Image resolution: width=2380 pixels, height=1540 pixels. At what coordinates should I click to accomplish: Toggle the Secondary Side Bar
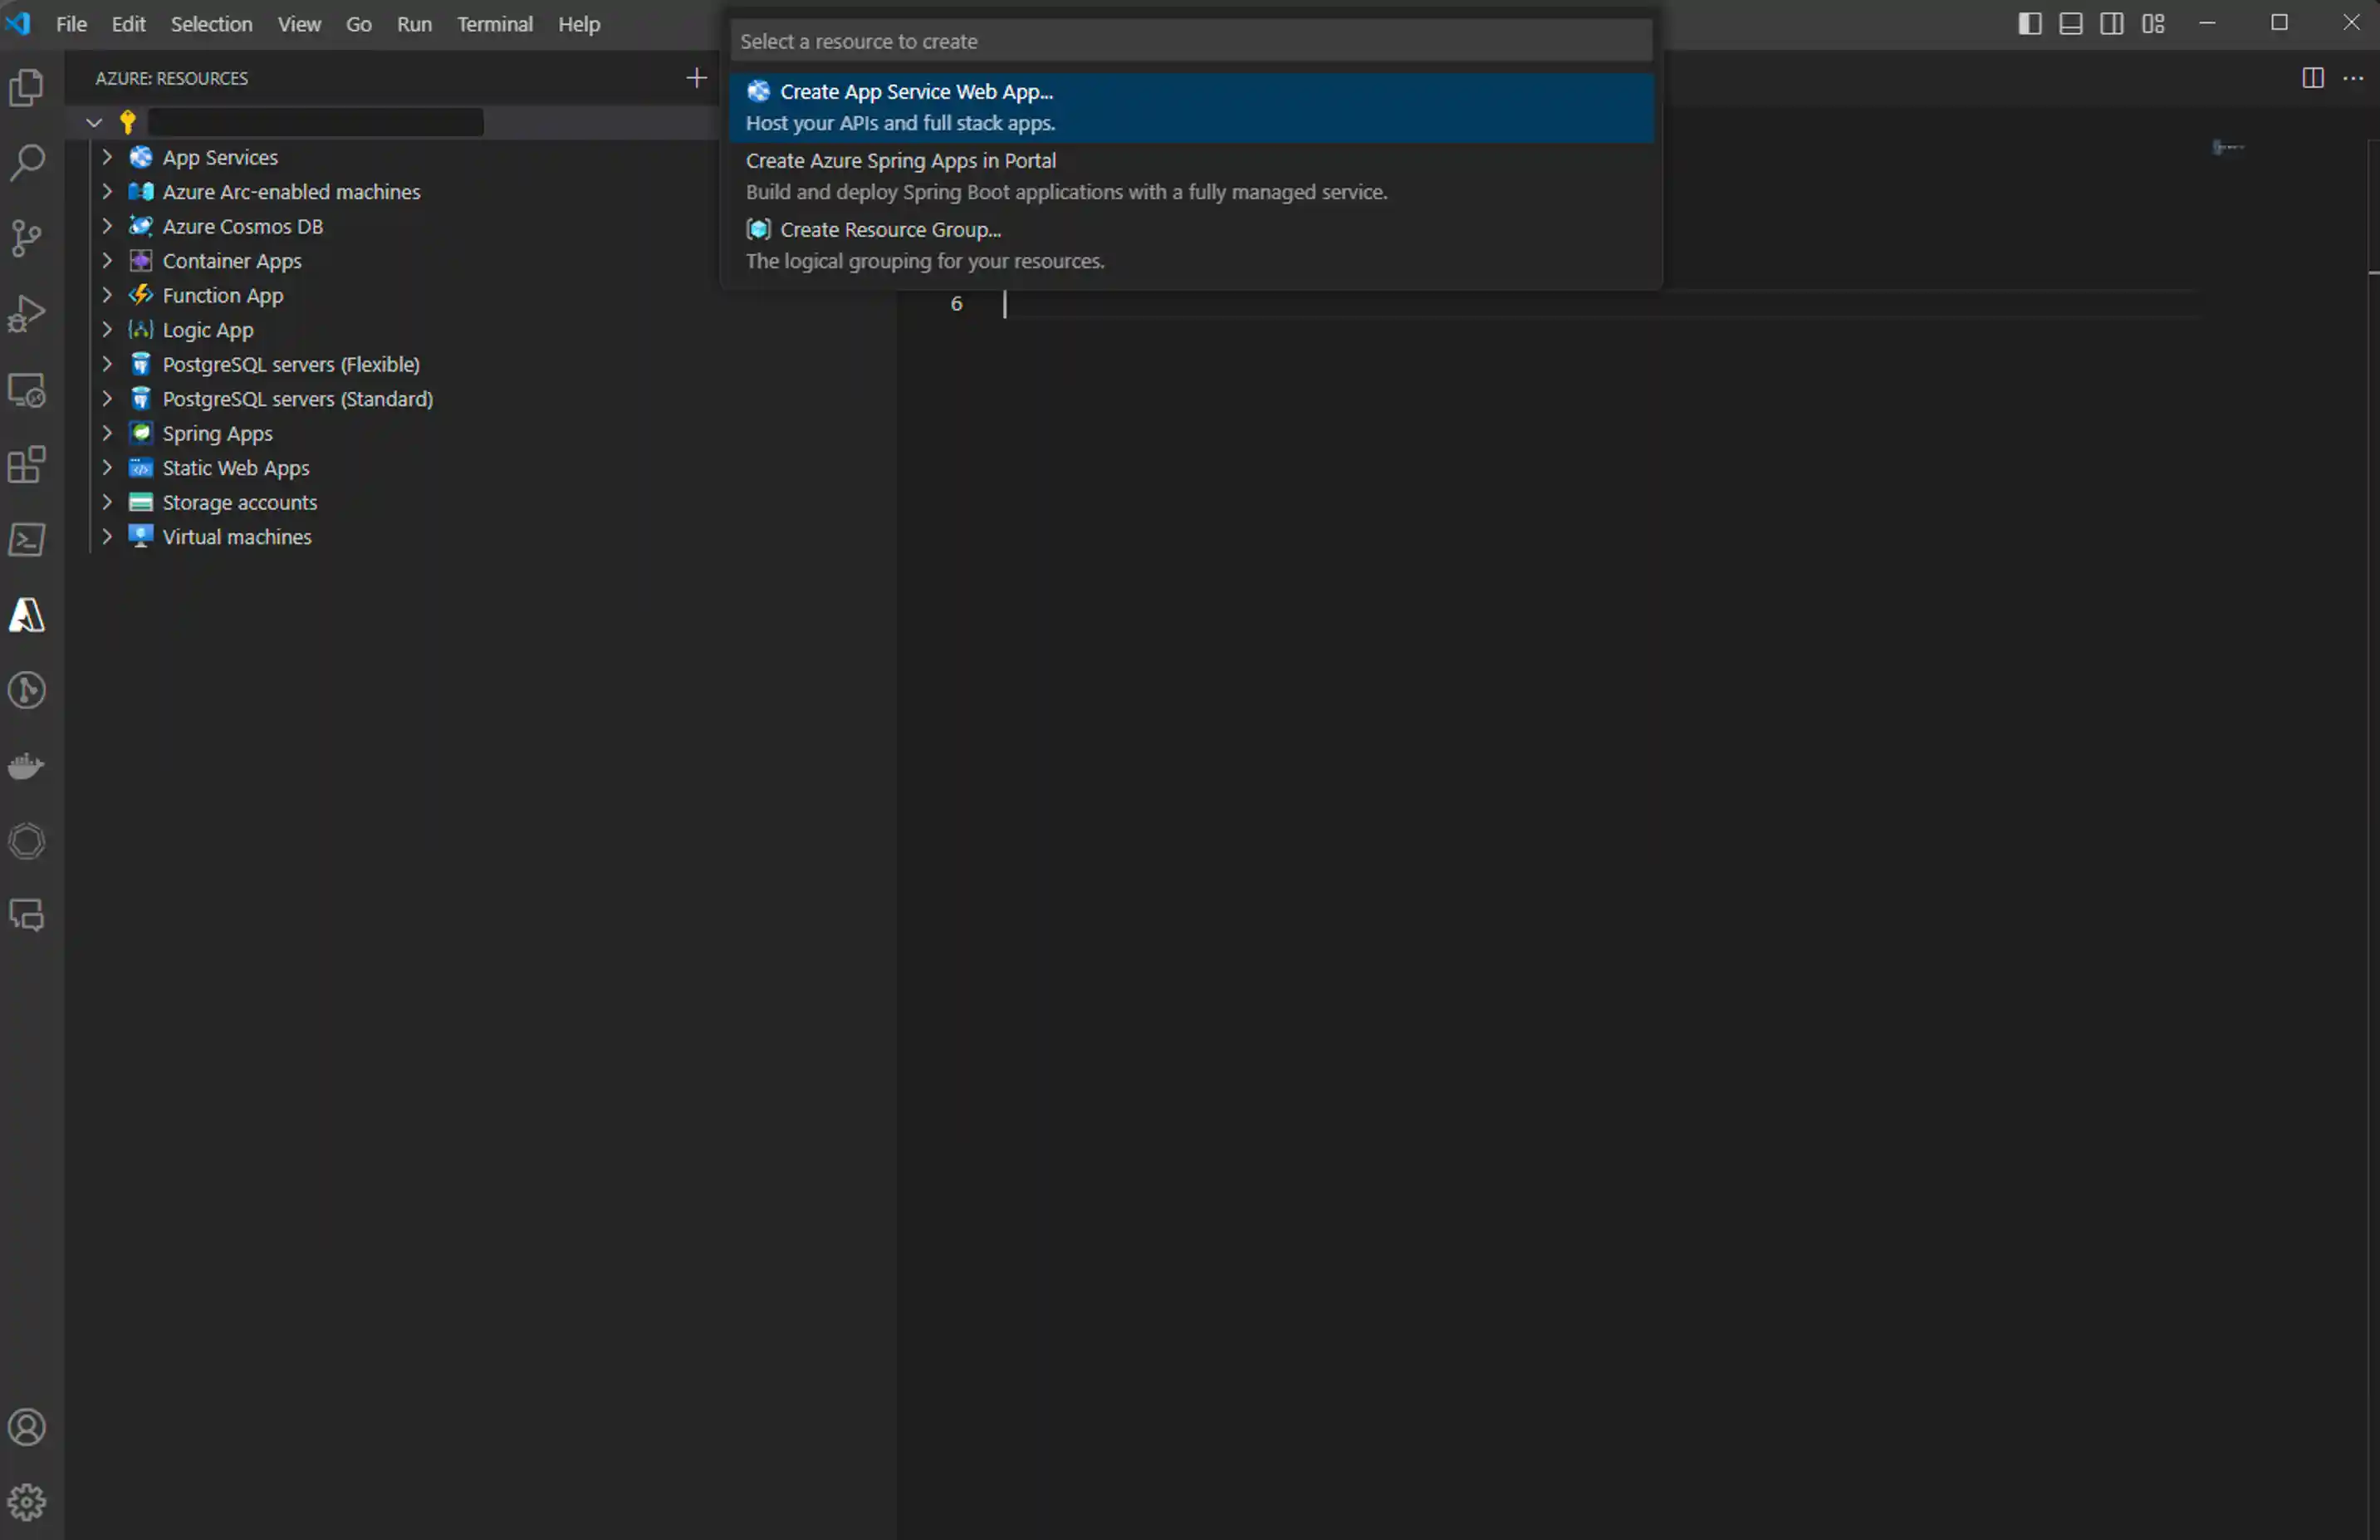pyautogui.click(x=2111, y=22)
